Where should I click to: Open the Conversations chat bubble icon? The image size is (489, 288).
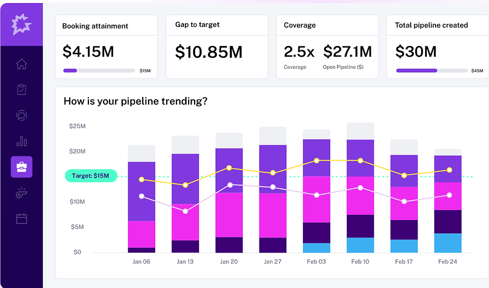21,116
